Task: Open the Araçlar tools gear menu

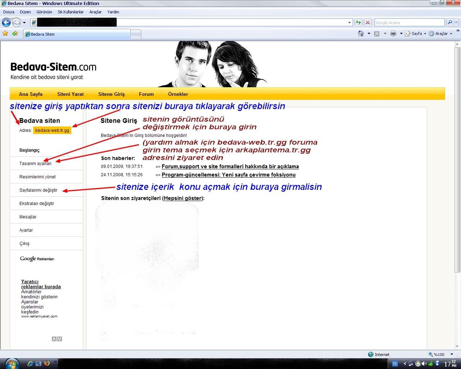Action: (440, 34)
